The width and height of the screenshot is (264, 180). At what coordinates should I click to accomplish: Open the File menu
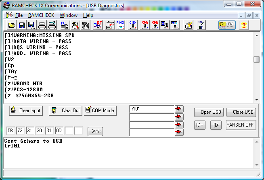(x=19, y=15)
